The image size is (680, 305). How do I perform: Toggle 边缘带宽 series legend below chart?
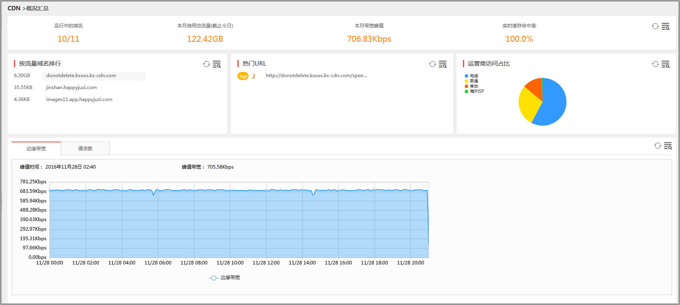(x=225, y=278)
